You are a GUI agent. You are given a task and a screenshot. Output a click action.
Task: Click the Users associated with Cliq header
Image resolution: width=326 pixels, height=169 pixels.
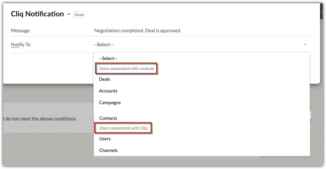(x=123, y=128)
